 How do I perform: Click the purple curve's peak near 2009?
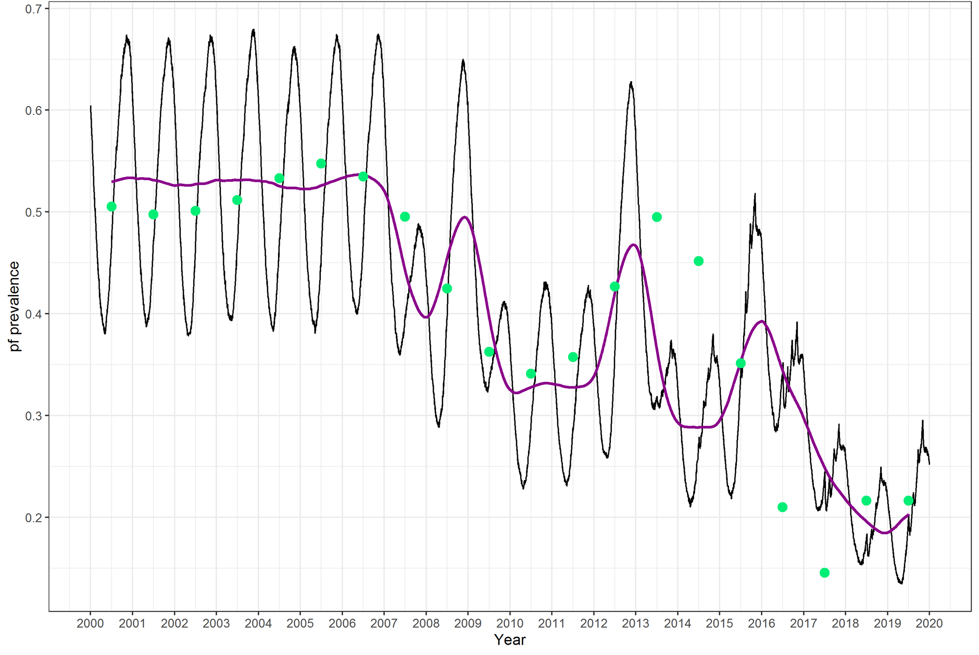pos(465,217)
